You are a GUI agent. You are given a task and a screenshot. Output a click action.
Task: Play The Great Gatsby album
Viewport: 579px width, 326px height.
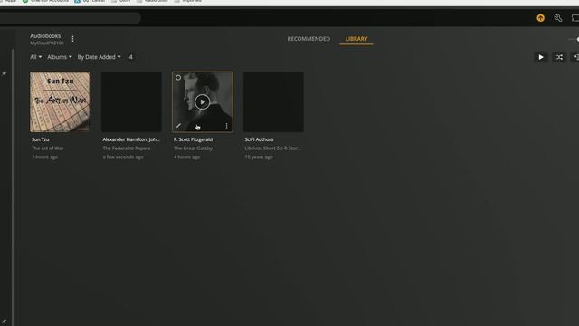pos(202,102)
